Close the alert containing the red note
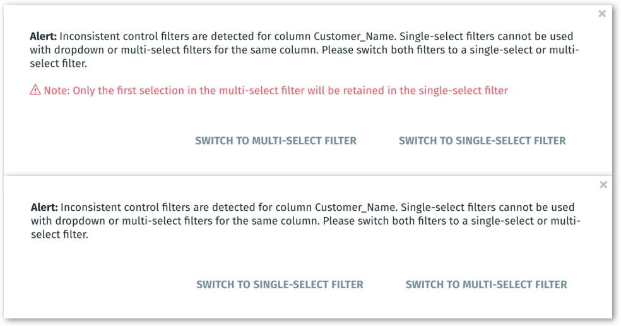The height and width of the screenshot is (326, 621). point(602,14)
